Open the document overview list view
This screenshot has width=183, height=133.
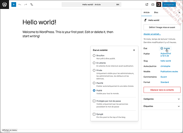pos(32,5)
